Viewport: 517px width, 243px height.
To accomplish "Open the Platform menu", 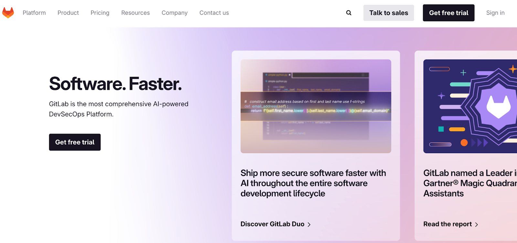I will (x=34, y=13).
